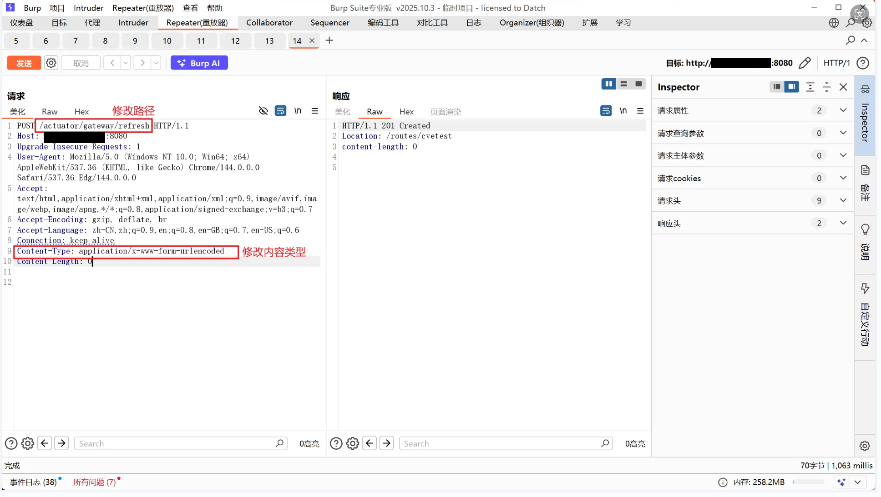
Task: Select combined tabbed request/response layout
Action: [638, 84]
